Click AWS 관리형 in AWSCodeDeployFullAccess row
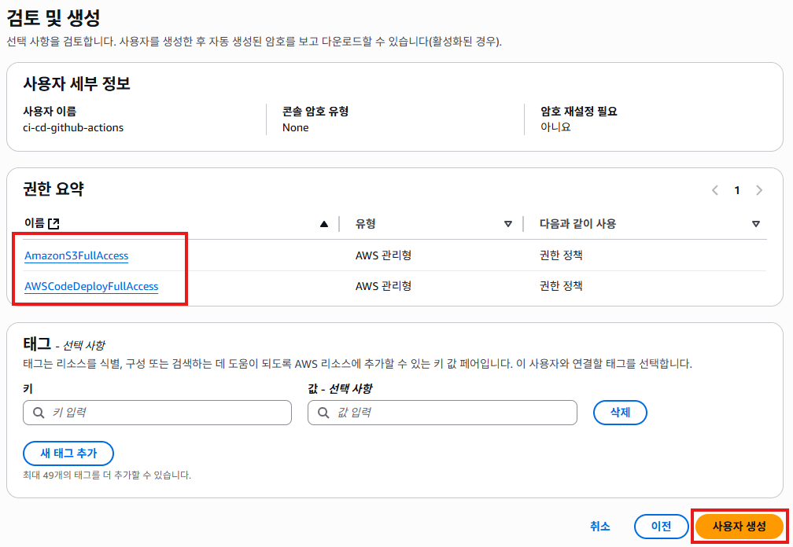The width and height of the screenshot is (793, 547). [x=383, y=286]
